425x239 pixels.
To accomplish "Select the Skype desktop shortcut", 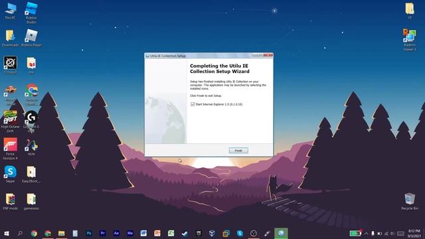I will tap(11, 174).
